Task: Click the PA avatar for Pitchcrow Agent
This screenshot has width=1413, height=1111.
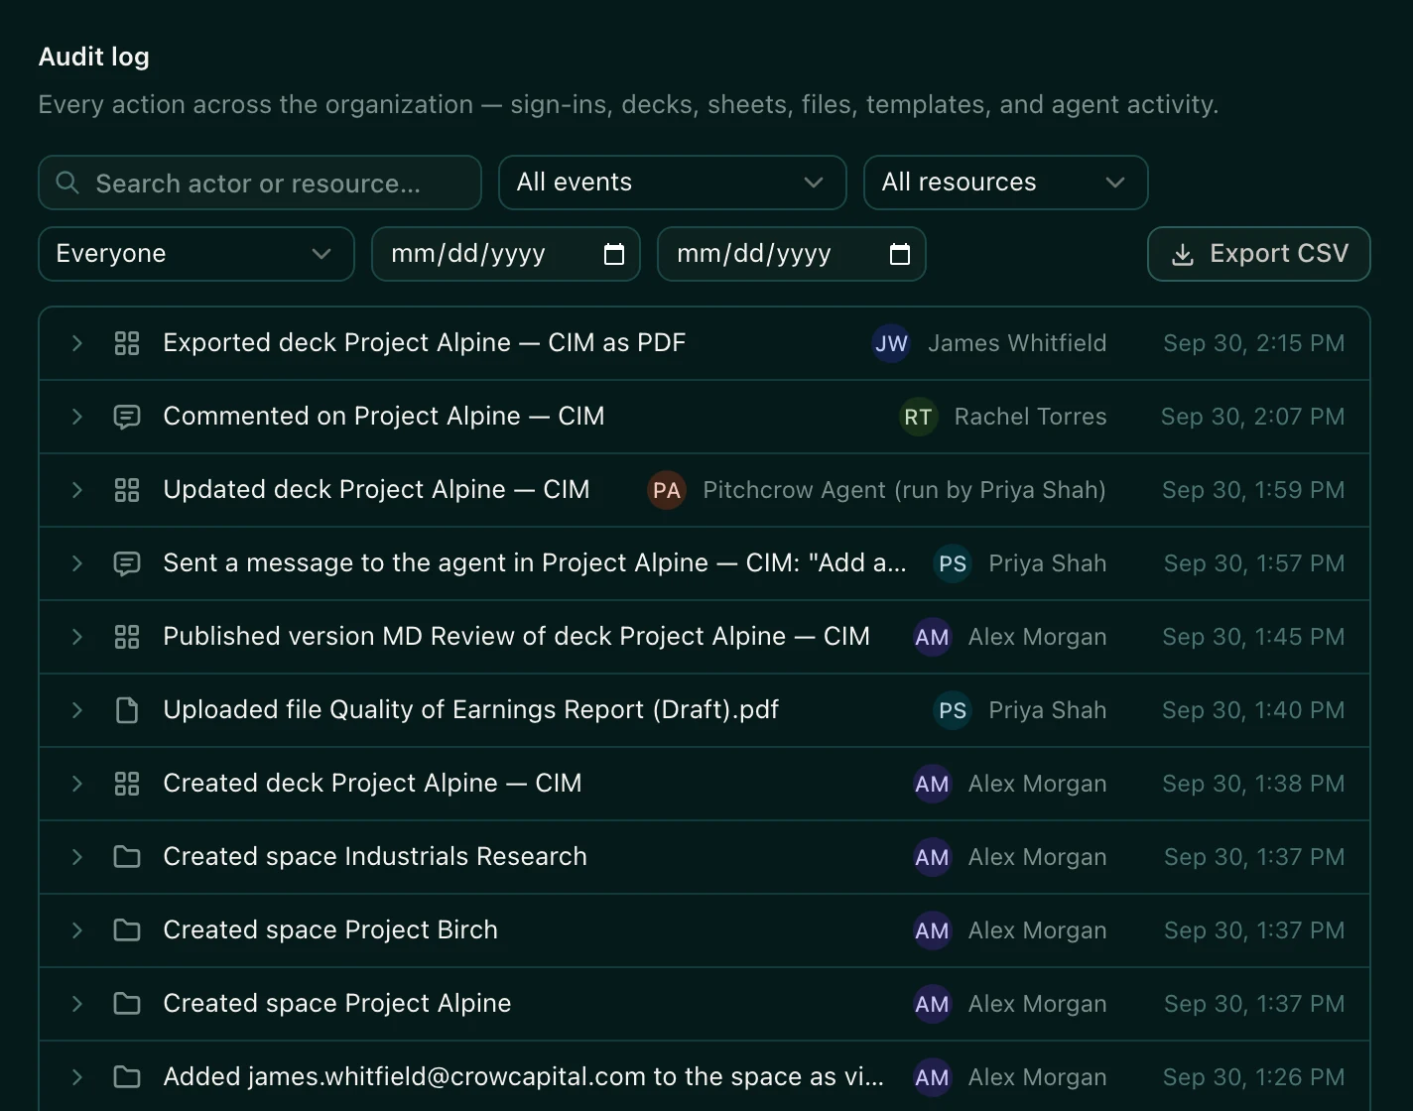Action: tap(667, 490)
